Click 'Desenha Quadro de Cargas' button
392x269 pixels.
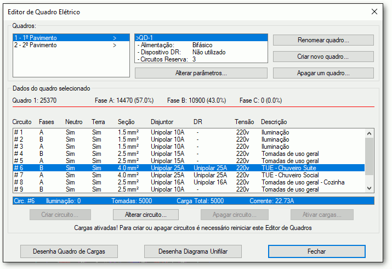pyautogui.click(x=69, y=251)
